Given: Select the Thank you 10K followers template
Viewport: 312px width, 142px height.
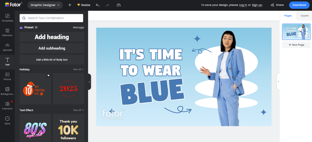Looking at the screenshot, I should coord(68,128).
